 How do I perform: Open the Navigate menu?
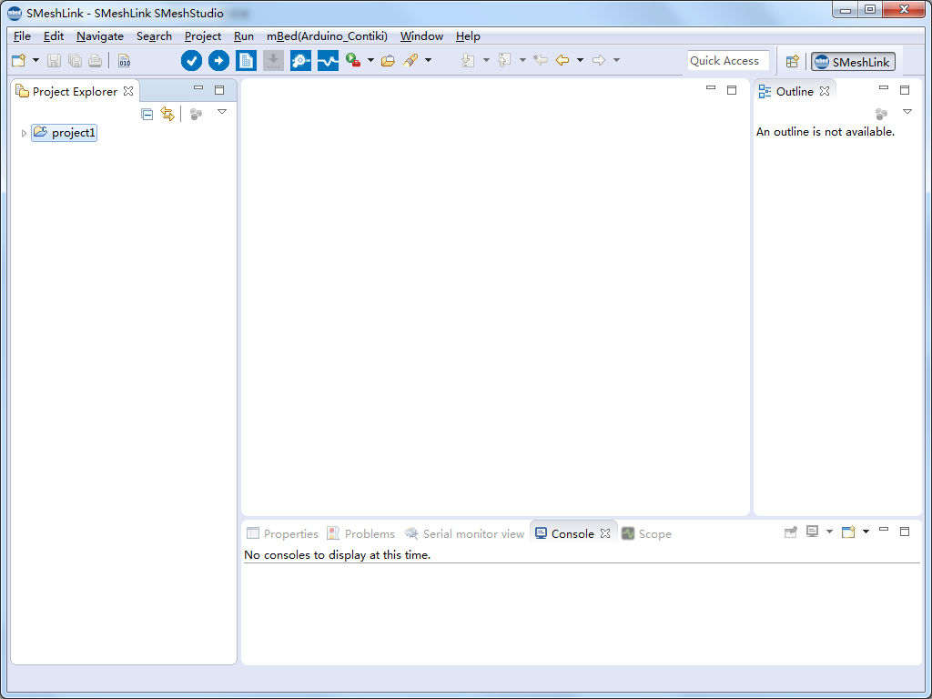(100, 36)
